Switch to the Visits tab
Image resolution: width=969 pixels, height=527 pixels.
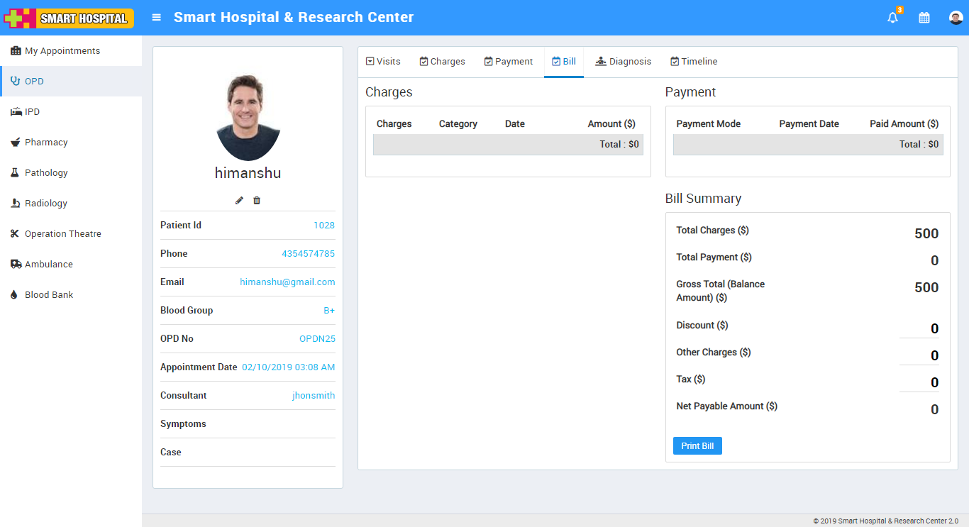tap(383, 62)
